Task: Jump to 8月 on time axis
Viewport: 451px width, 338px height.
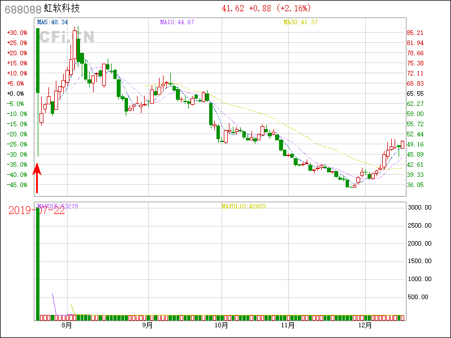Action: tap(67, 326)
